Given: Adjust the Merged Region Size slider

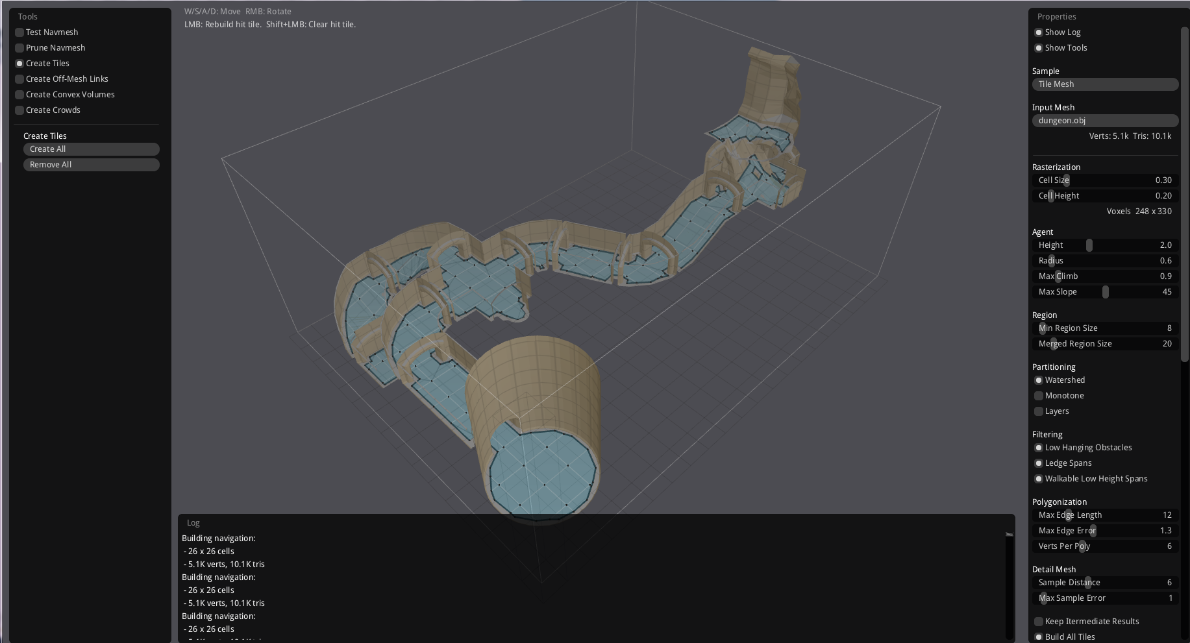Looking at the screenshot, I should [1105, 343].
